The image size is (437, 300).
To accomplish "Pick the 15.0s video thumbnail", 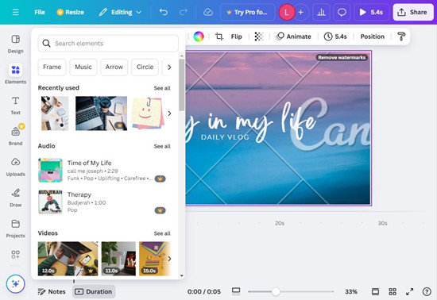I will (x=155, y=259).
